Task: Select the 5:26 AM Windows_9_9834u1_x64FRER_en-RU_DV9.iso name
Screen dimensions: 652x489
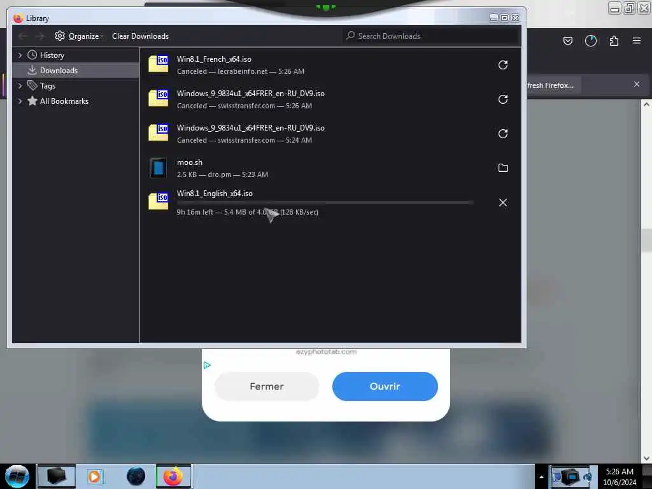Action: tap(251, 94)
